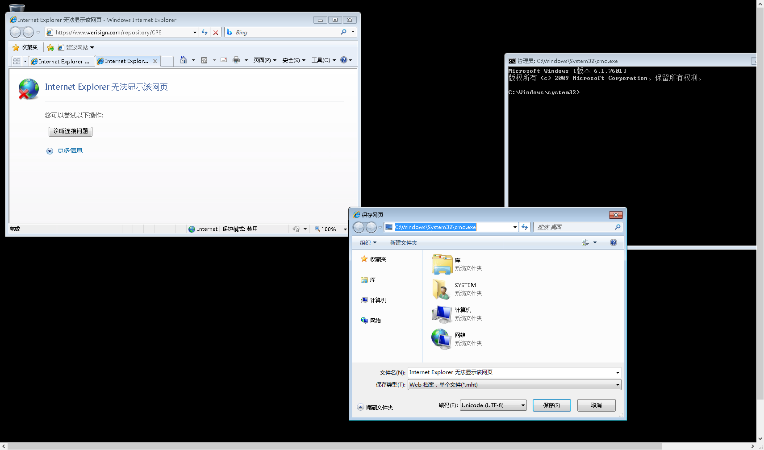Click the RSS feeds icon in IE

tap(204, 60)
